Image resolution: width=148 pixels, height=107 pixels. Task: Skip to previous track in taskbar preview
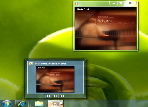point(48,96)
